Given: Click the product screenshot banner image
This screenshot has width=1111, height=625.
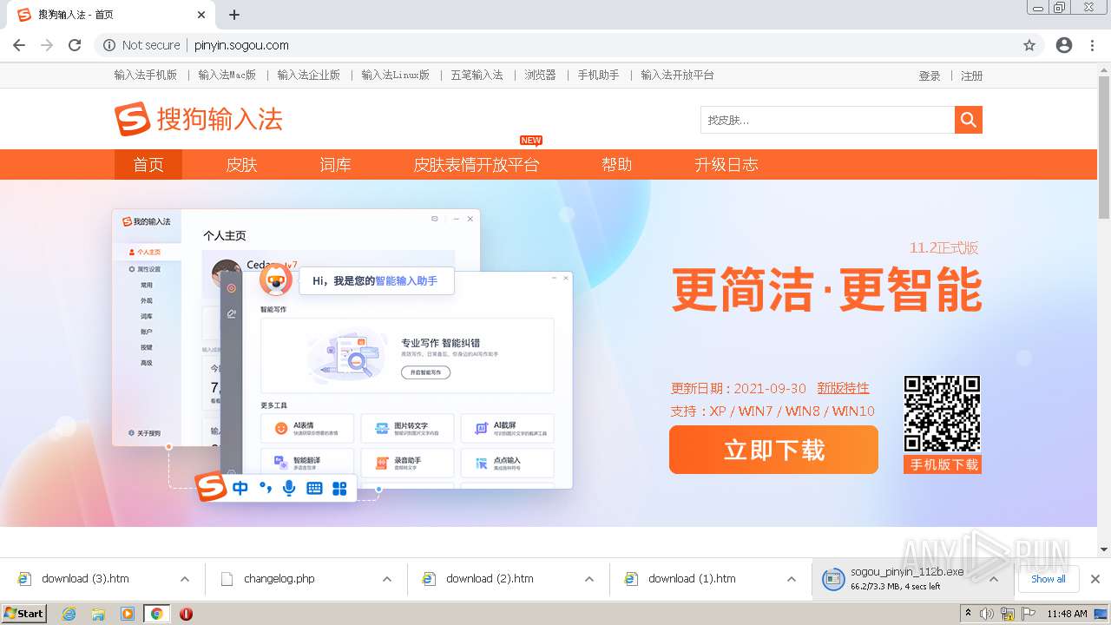Looking at the screenshot, I should (342, 354).
